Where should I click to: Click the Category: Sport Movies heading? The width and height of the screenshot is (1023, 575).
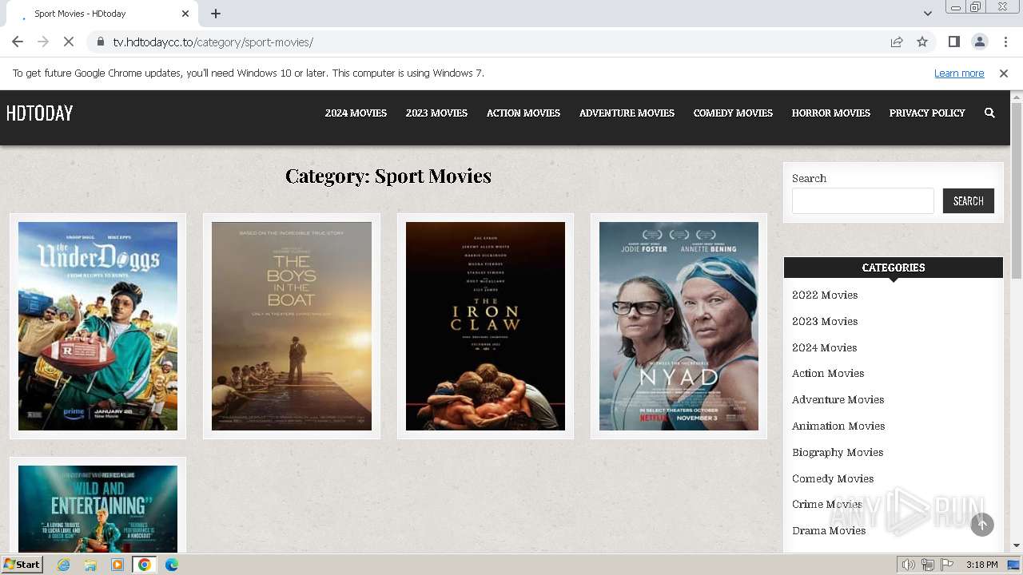click(x=388, y=176)
